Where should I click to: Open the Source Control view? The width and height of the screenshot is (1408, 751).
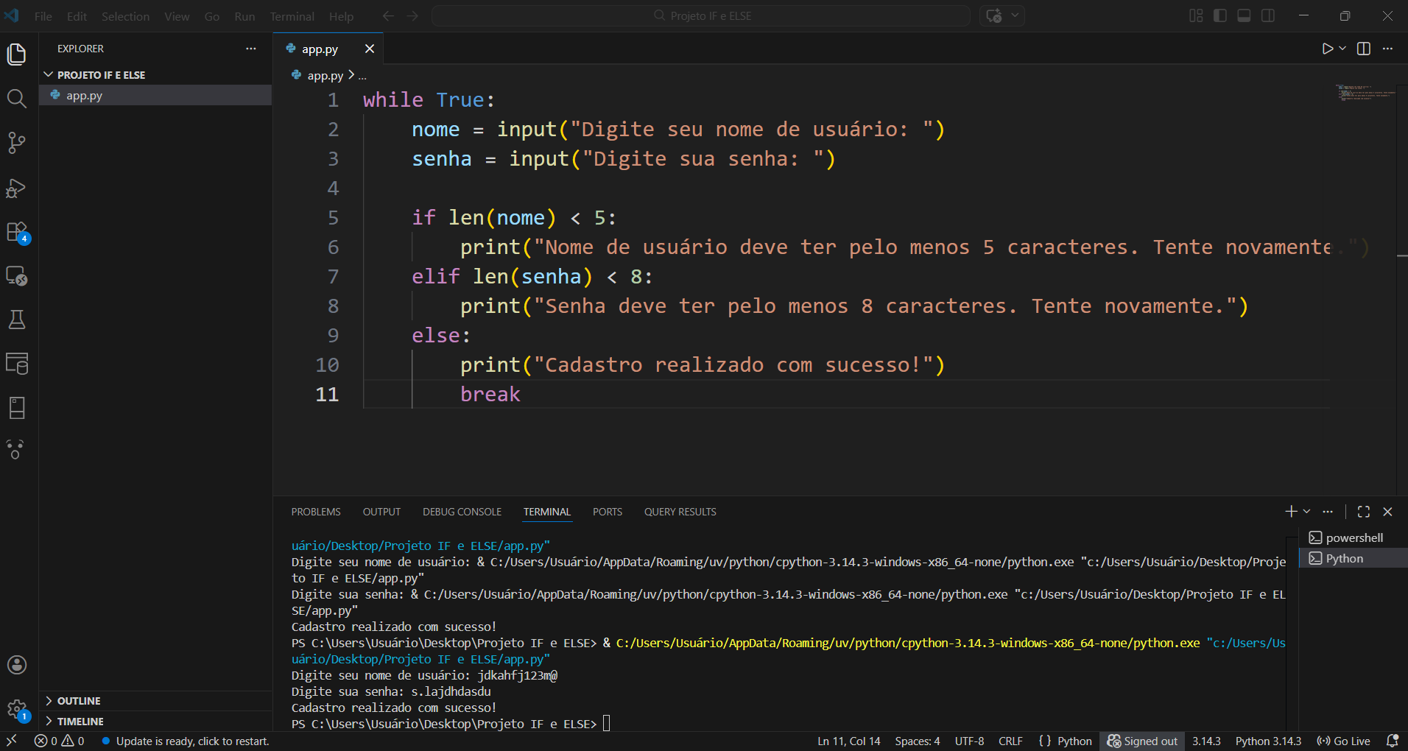click(16, 143)
